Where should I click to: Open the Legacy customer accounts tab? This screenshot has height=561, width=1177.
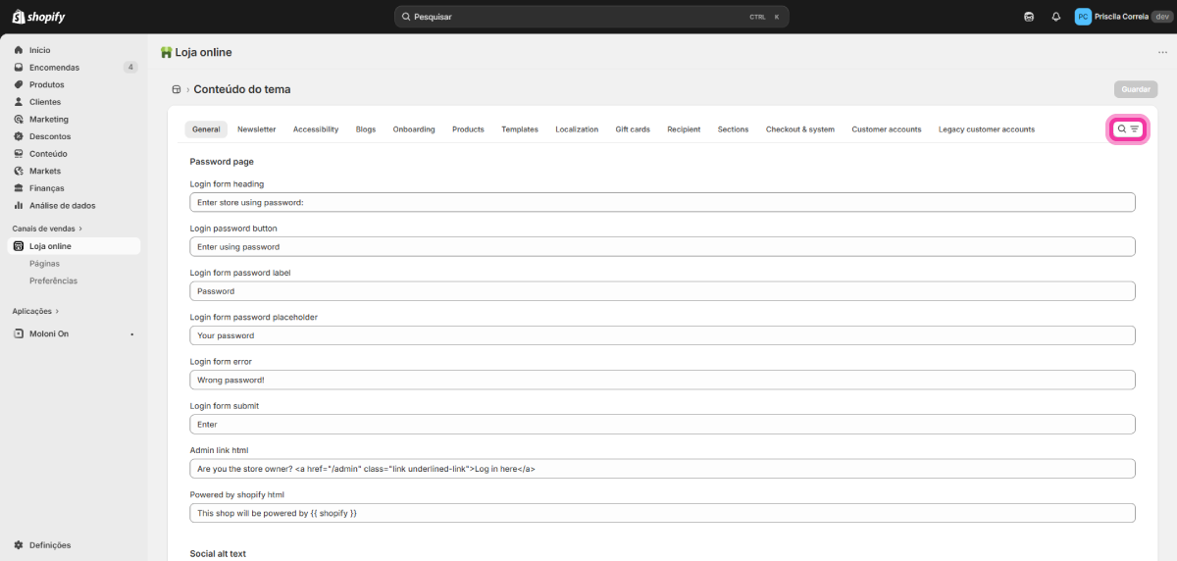click(x=987, y=129)
